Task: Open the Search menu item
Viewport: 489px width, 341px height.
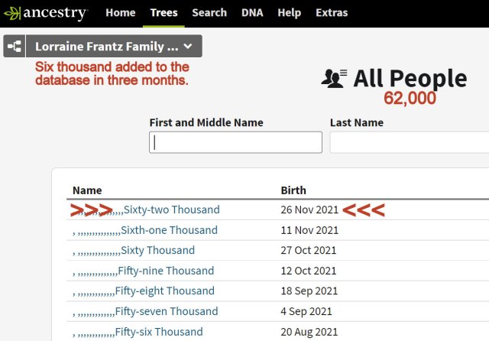Action: [x=209, y=13]
